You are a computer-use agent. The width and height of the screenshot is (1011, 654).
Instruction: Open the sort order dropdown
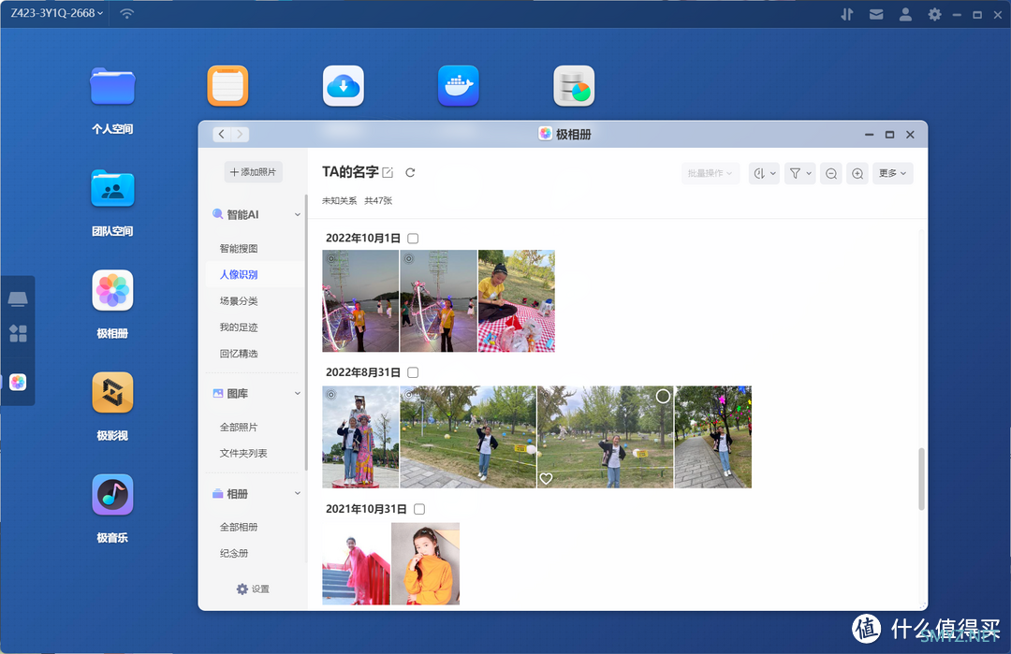click(764, 173)
